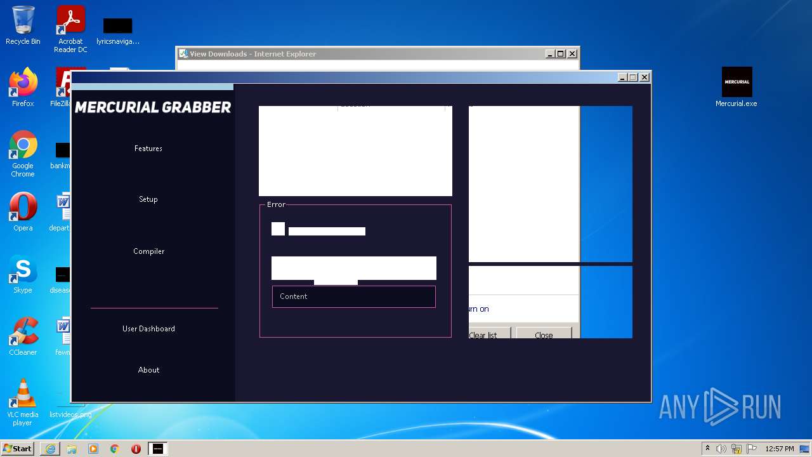Open the Start menu
This screenshot has width=812, height=457.
pyautogui.click(x=18, y=449)
